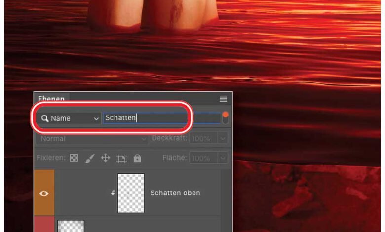Screen dimensions: 385x232
Task: Click clipping mask arrow on Schatten oben
Action: click(113, 193)
